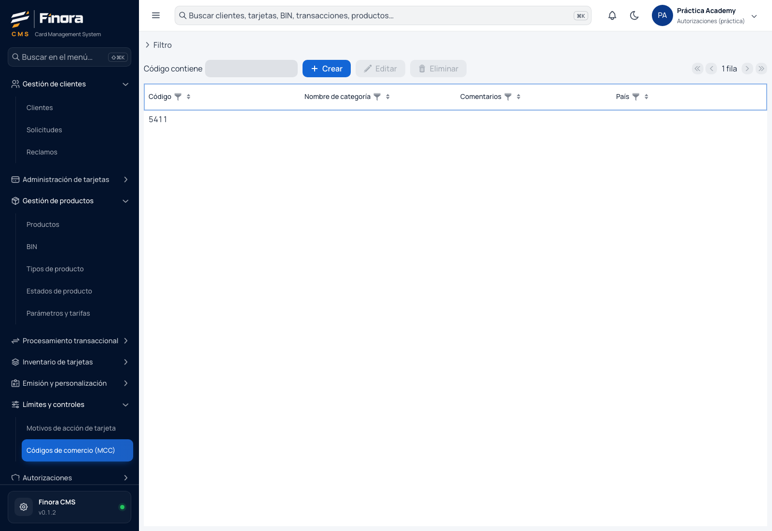Image resolution: width=772 pixels, height=531 pixels.
Task: Expand Administración de tarjetas menu
Action: tap(69, 180)
